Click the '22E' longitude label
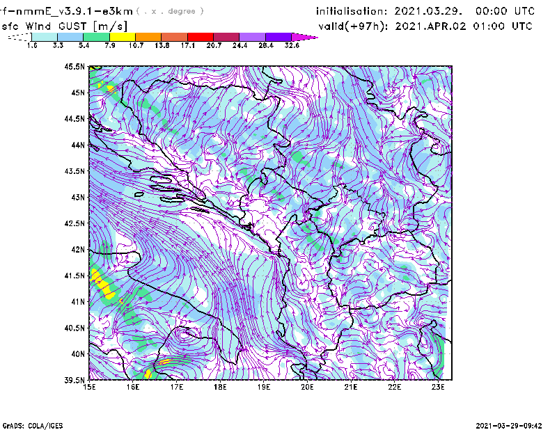 395,387
